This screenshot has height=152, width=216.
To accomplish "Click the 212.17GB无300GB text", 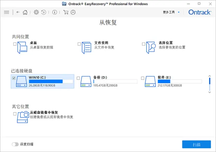I will point(170,85).
